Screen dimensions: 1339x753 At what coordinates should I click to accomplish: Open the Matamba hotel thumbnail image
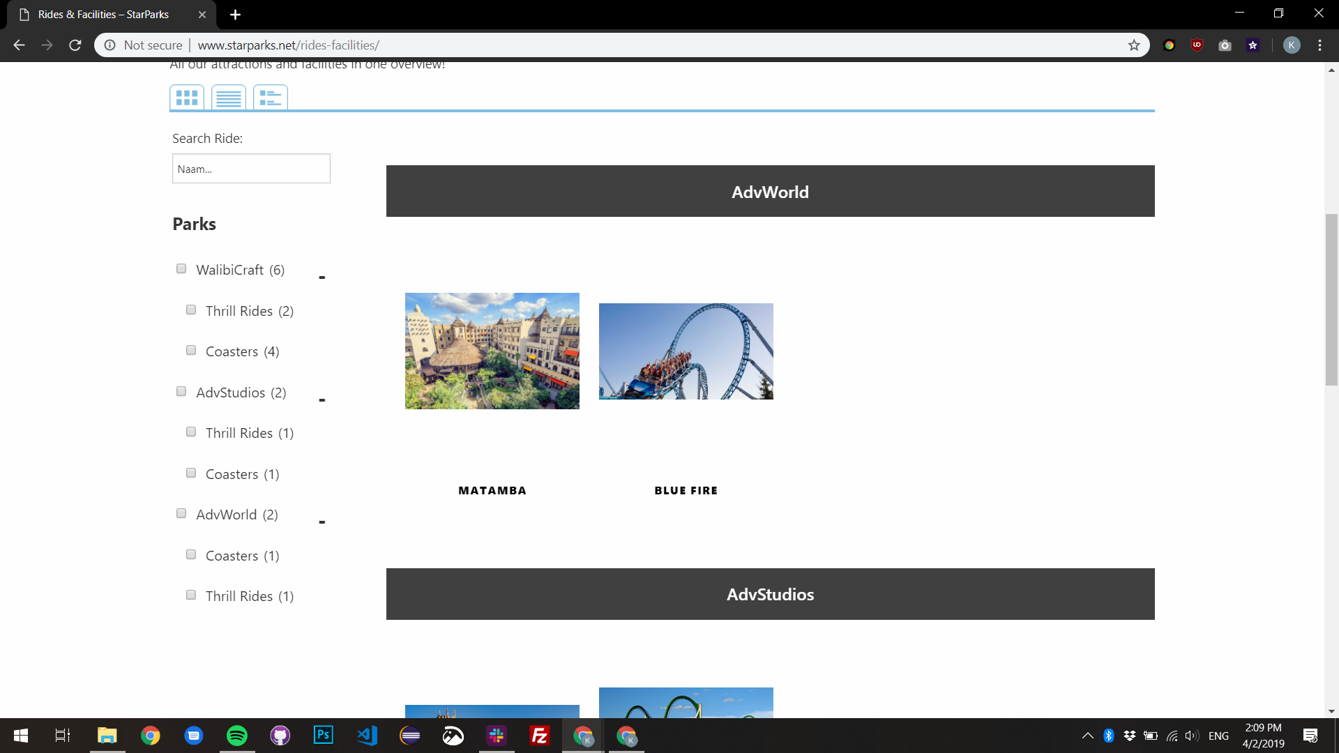(492, 351)
